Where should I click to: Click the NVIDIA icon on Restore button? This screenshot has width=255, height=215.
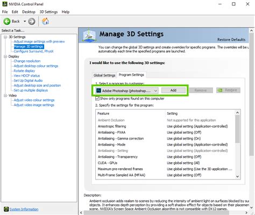(x=219, y=90)
